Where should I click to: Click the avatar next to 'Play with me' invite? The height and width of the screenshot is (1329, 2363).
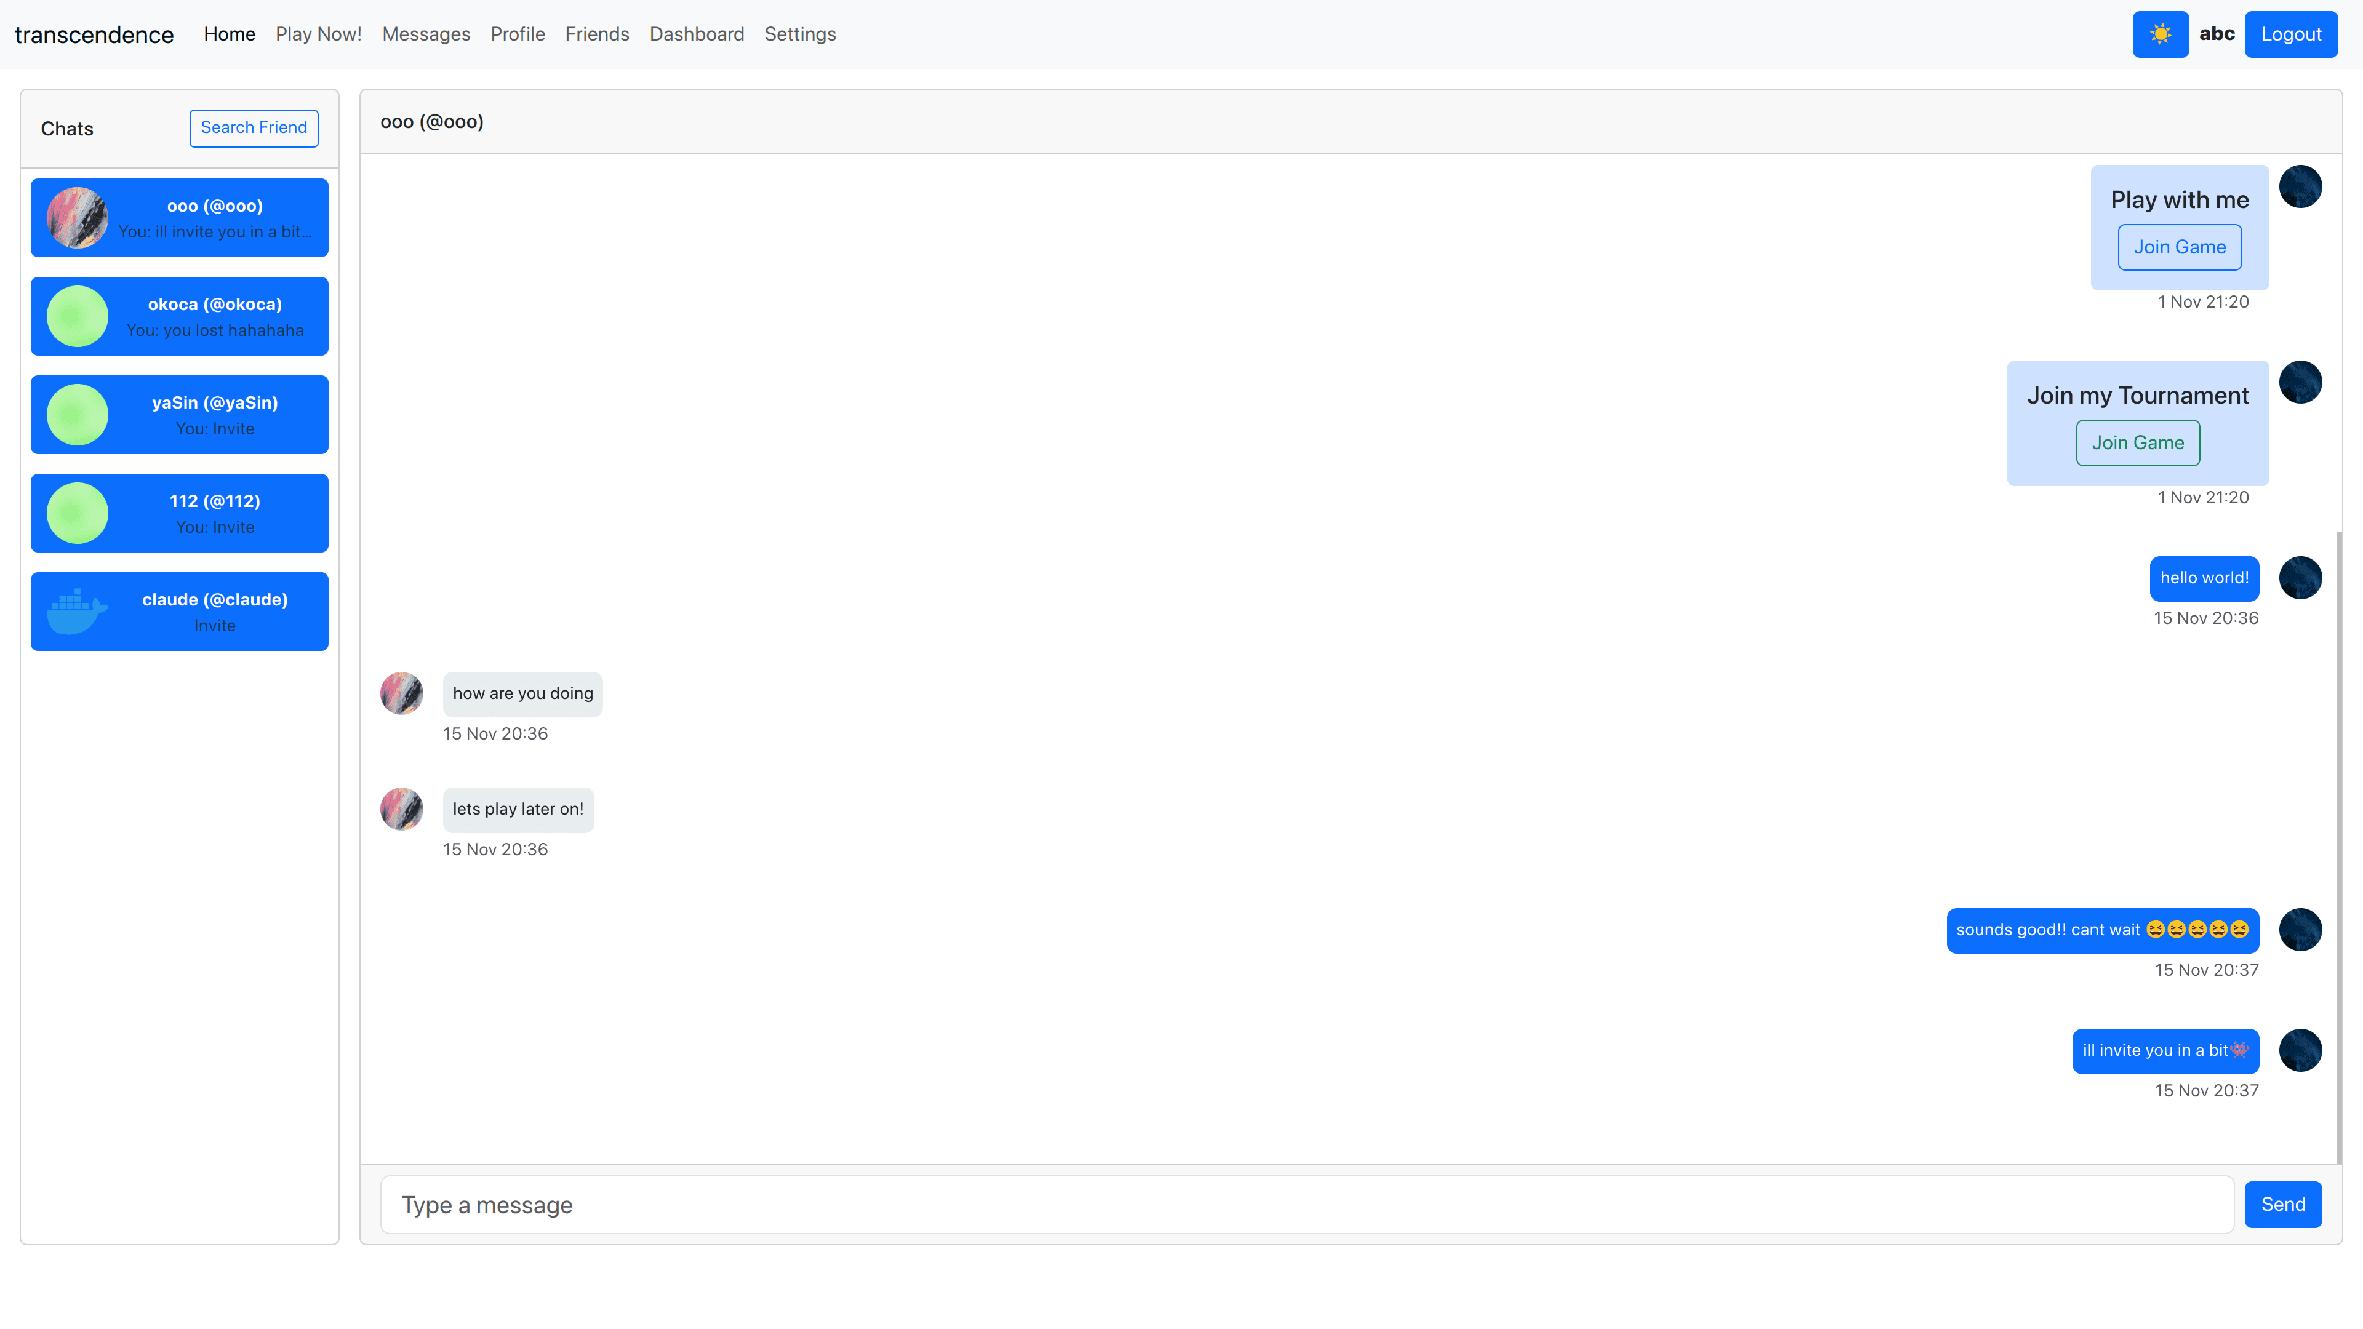pyautogui.click(x=2300, y=187)
